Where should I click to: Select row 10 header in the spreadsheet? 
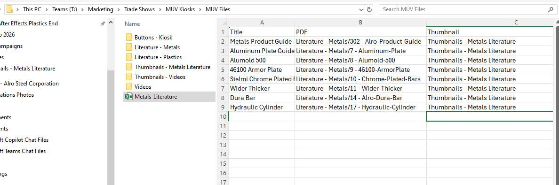(x=223, y=116)
